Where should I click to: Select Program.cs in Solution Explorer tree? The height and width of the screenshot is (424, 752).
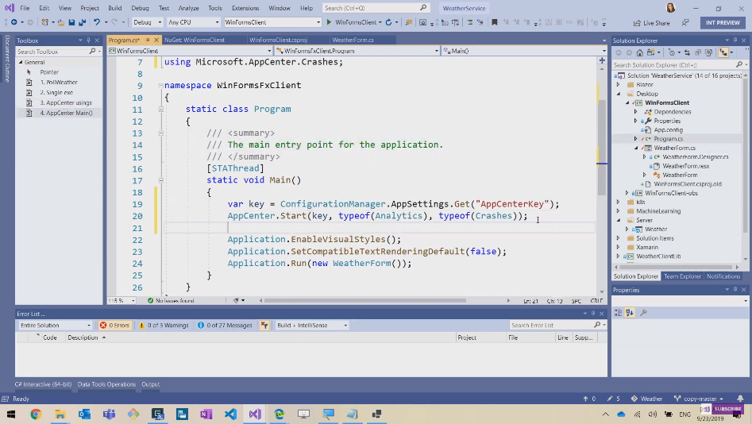[668, 139]
